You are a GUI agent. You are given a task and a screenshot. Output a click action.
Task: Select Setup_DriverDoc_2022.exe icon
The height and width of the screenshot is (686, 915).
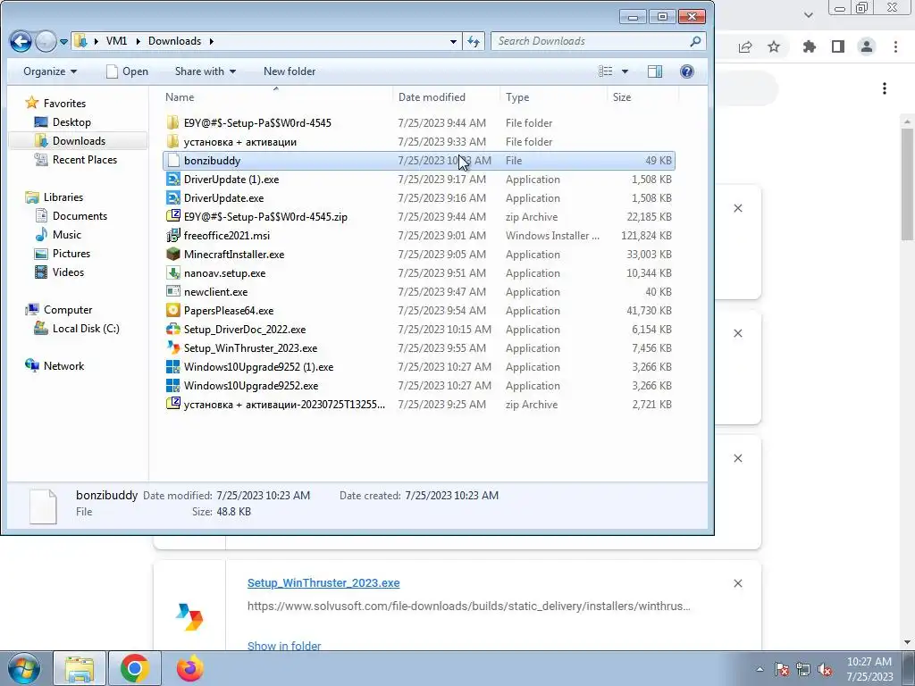(172, 329)
